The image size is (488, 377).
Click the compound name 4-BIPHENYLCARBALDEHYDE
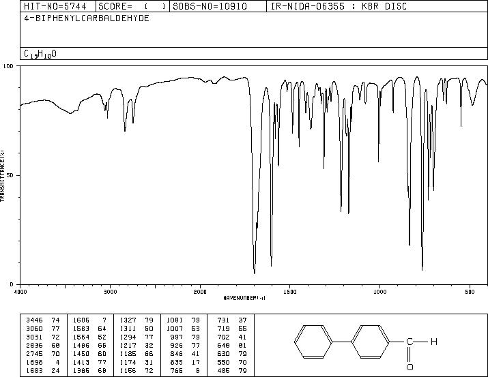pos(87,18)
